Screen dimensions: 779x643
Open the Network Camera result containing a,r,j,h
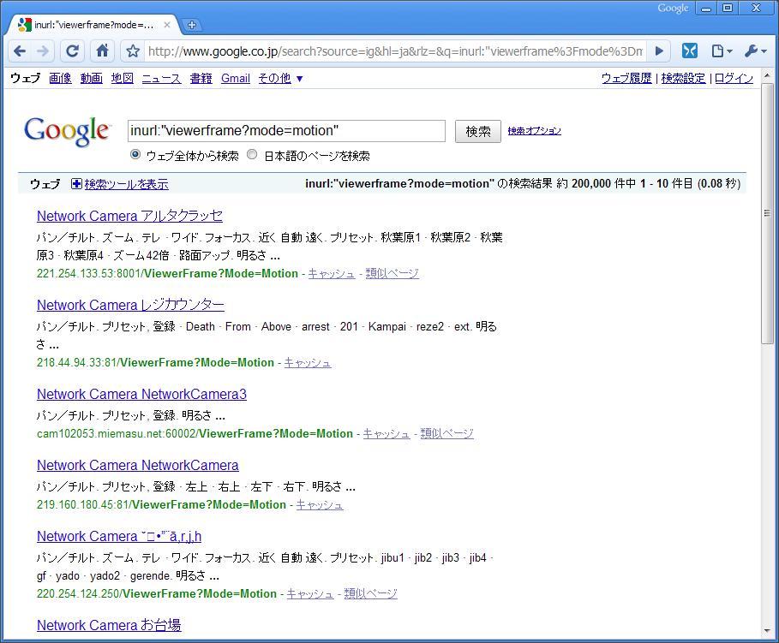point(119,536)
